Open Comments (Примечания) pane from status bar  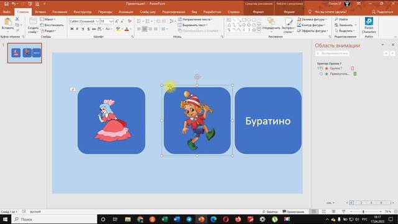(x=294, y=212)
